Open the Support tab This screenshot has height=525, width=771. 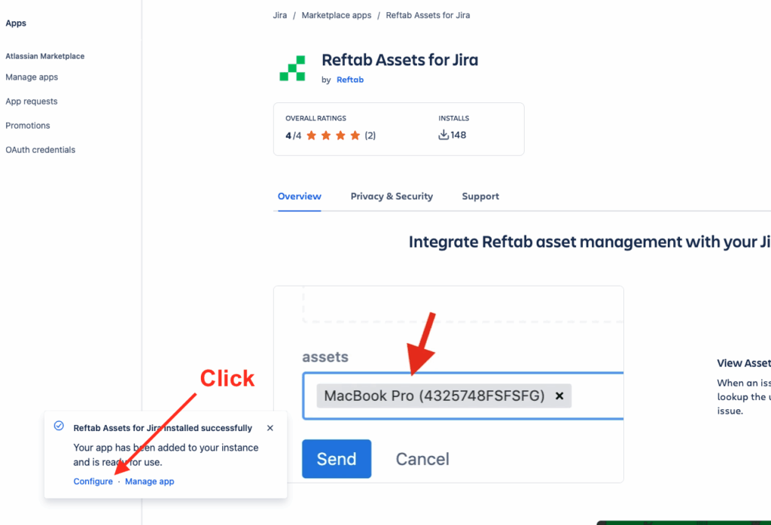[x=480, y=196]
